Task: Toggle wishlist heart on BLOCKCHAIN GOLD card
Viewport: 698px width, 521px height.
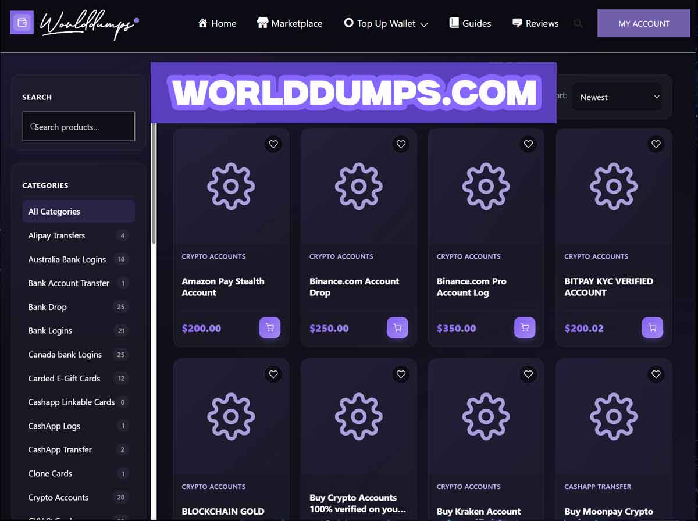Action: pos(273,374)
